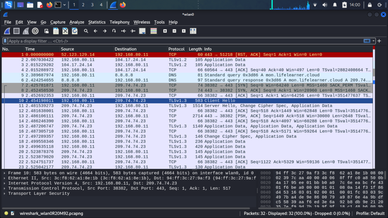The image size is (388, 218).
Task: Open the Telephony menu
Action: (119, 22)
